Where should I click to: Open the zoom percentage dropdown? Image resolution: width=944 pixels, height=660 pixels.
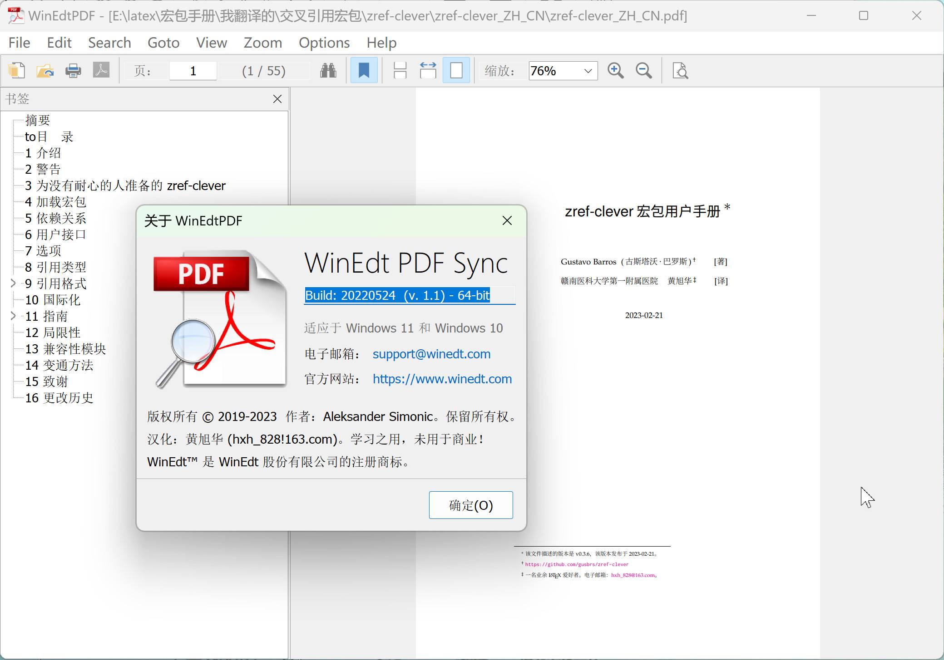588,71
